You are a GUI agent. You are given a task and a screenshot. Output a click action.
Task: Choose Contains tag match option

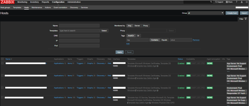[155, 40]
